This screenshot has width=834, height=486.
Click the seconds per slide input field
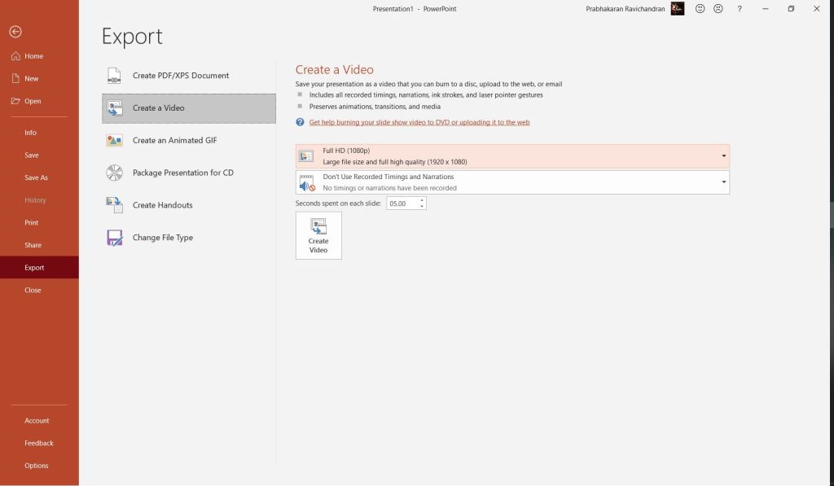[x=402, y=204]
